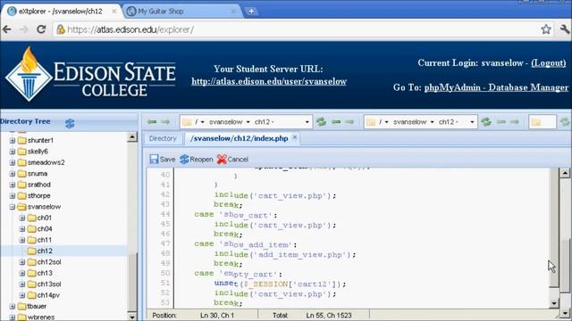Click the Reopen button
This screenshot has width=572, height=321.
pos(197,160)
